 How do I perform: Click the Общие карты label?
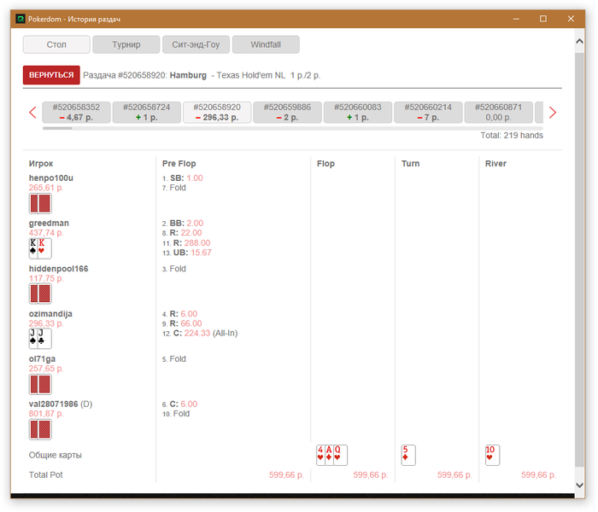point(56,455)
